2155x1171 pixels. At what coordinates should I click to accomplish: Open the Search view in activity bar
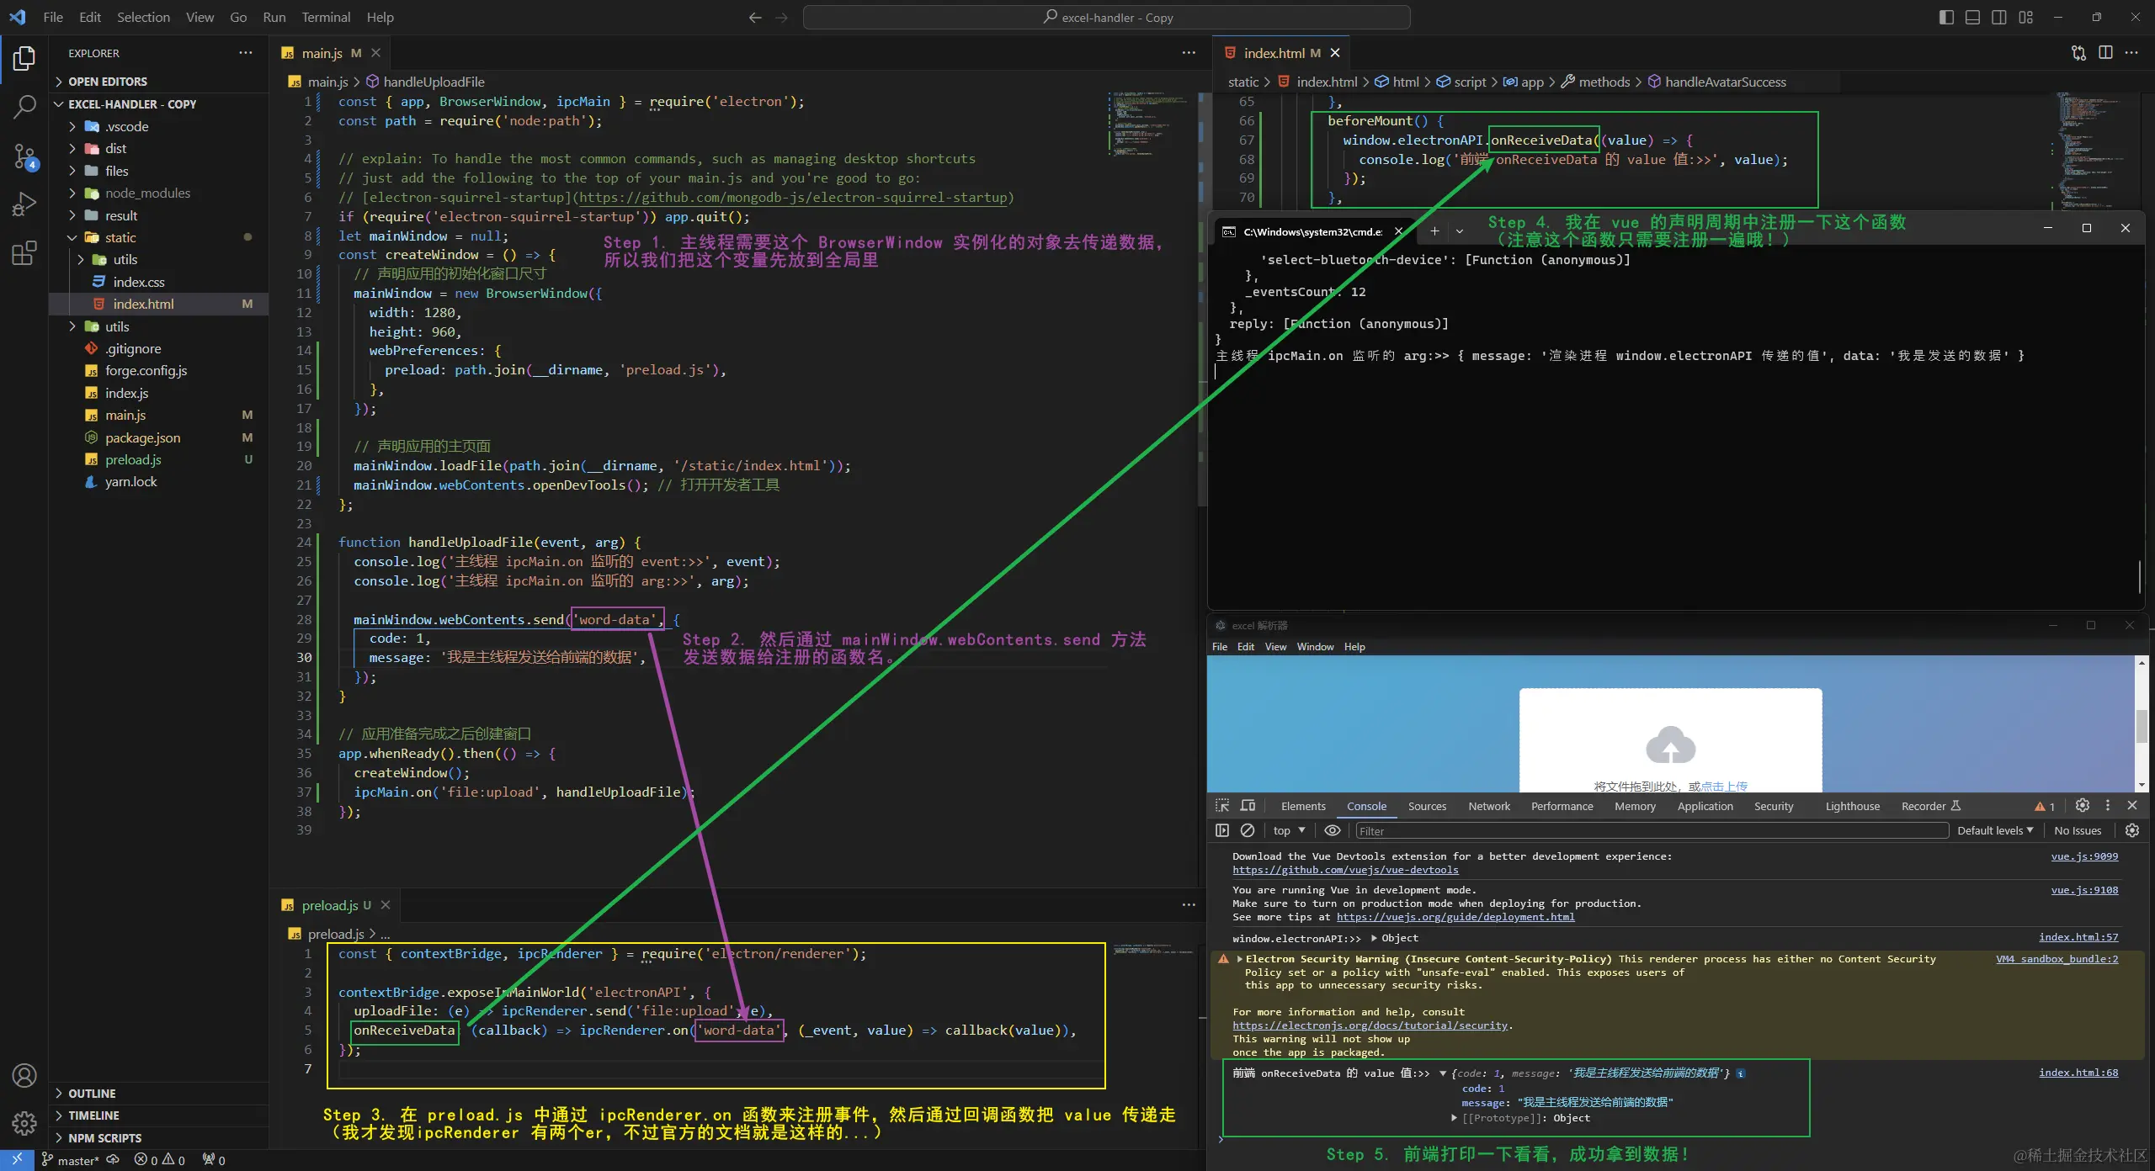[x=24, y=107]
